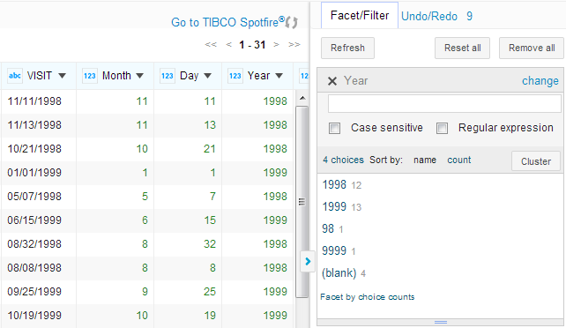Sort facet choices by name
Image resolution: width=566 pixels, height=328 pixels.
click(x=425, y=160)
